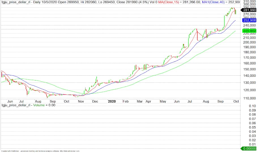Click the 160,000 price axis label
The image size is (258, 153).
(x=249, y=63)
